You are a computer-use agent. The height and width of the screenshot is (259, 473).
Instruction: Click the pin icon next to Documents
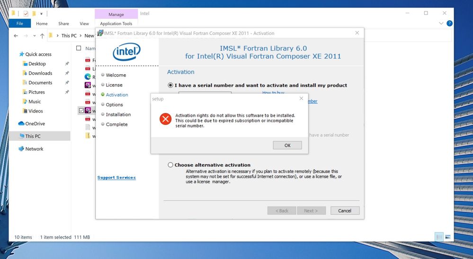pos(67,83)
